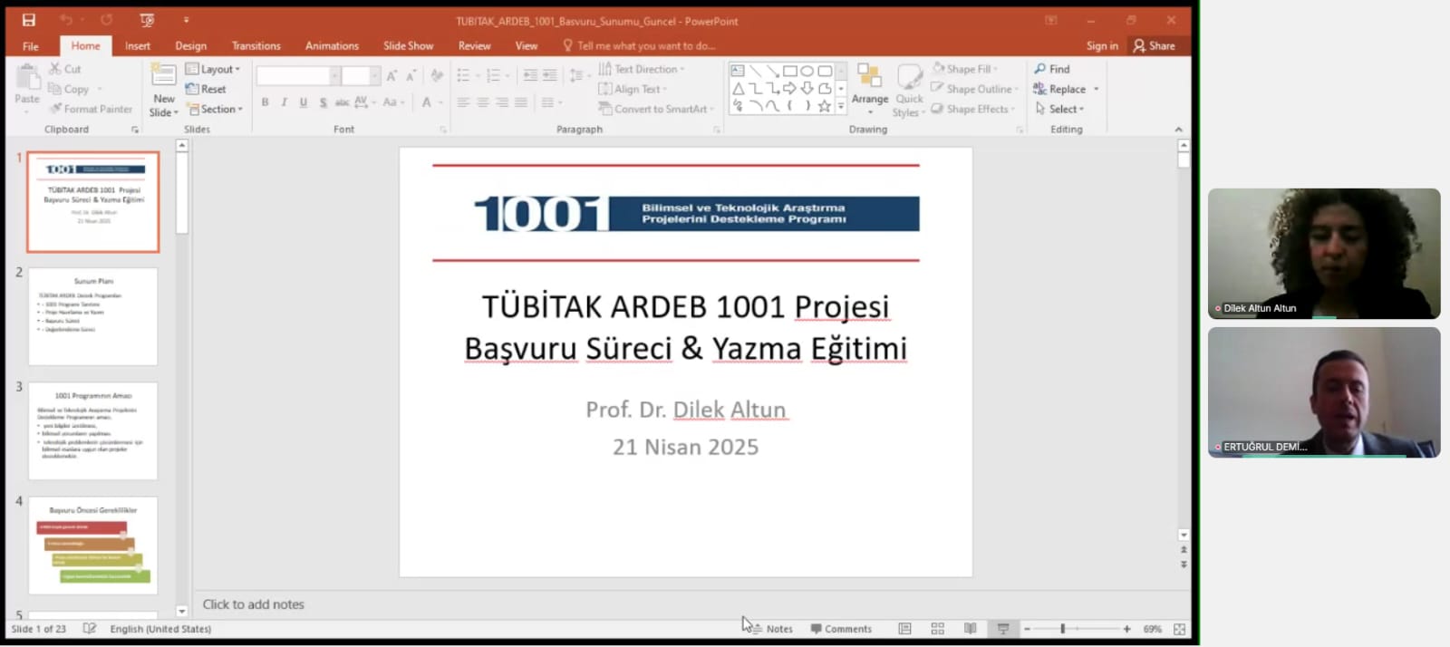Expand the Text Direction dropdown
Viewport: 1450px width, 647px height.
pyautogui.click(x=642, y=69)
